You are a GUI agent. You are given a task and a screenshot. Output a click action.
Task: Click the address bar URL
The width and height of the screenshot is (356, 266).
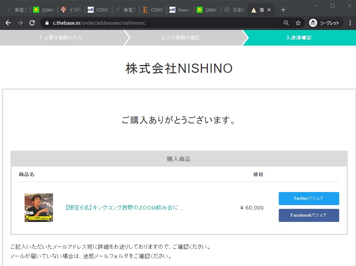(99, 23)
